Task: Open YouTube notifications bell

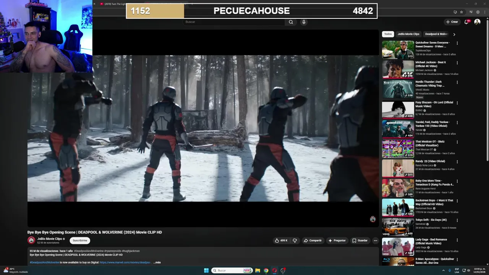Action: (x=466, y=22)
